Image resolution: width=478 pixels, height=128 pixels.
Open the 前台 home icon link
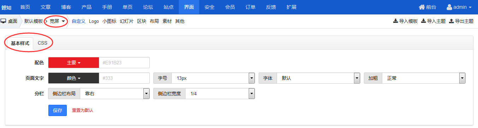422,7
